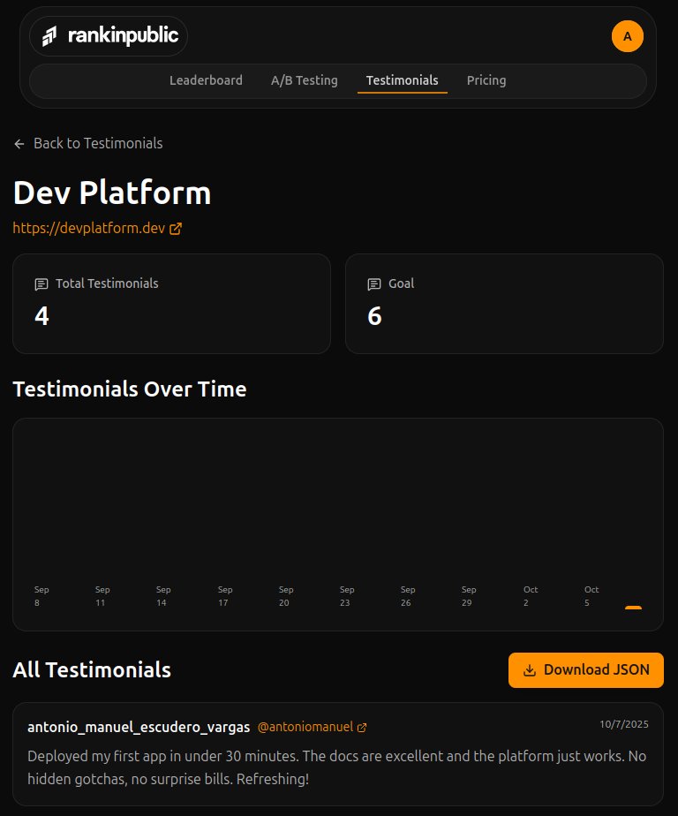Click the Sep 11 chart axis label
Viewport: 678px width, 816px height.
pos(102,596)
